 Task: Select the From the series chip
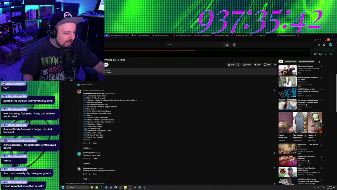[x=290, y=61]
